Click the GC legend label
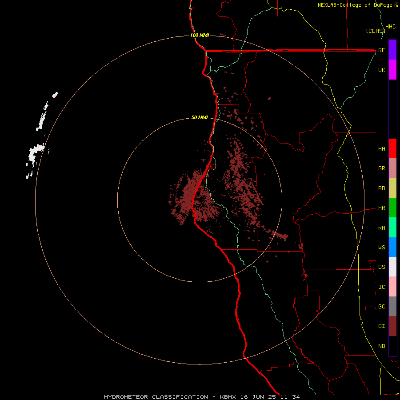The width and height of the screenshot is (400, 400). 381,307
